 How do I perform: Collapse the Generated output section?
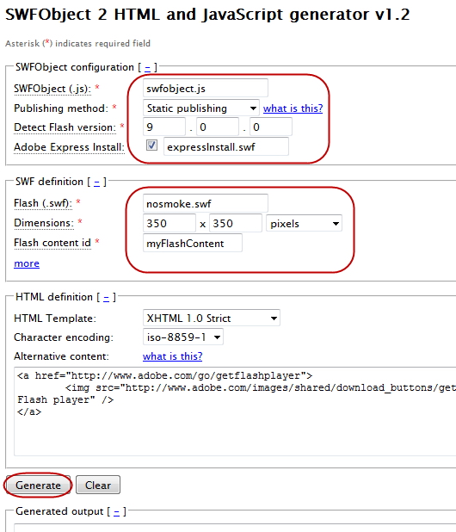tap(116, 511)
